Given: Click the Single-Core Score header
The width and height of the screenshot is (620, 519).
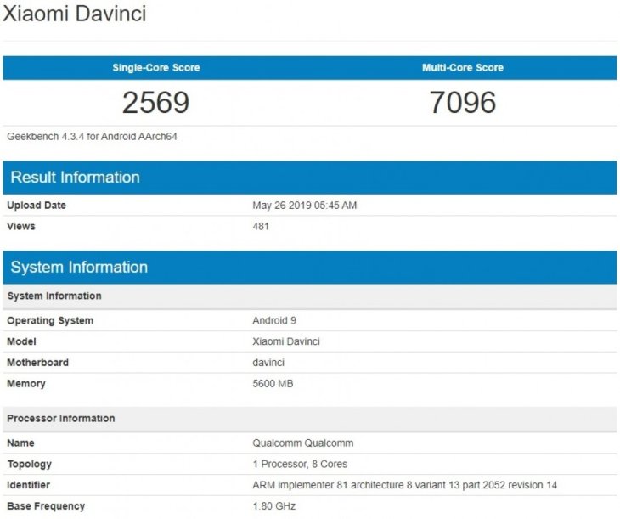Looking at the screenshot, I should pyautogui.click(x=156, y=68).
